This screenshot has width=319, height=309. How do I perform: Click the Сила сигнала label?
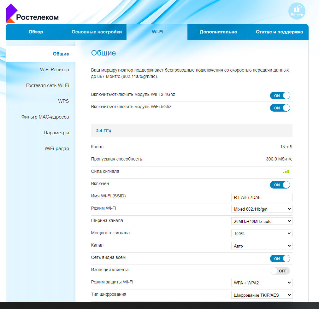coord(105,172)
